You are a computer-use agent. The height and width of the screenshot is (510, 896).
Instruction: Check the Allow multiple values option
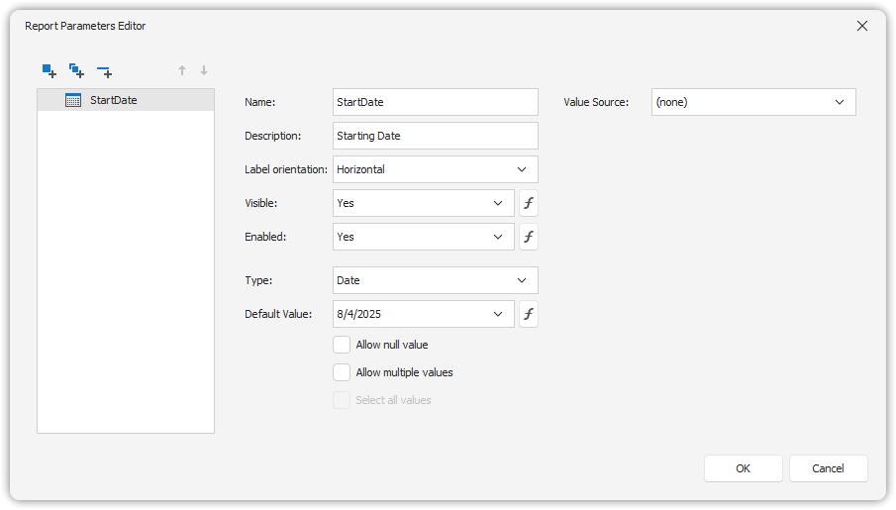pos(342,372)
